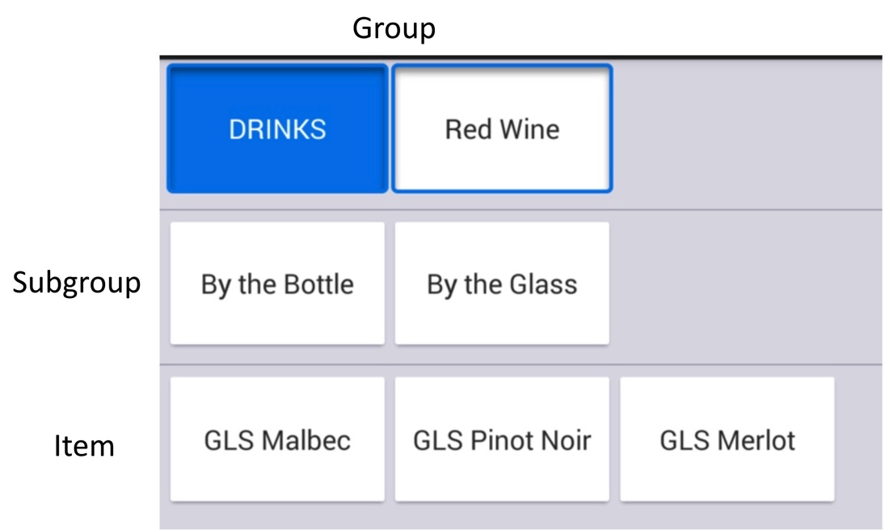Choose By the Glass wine option
The width and height of the screenshot is (885, 530).
coord(502,283)
